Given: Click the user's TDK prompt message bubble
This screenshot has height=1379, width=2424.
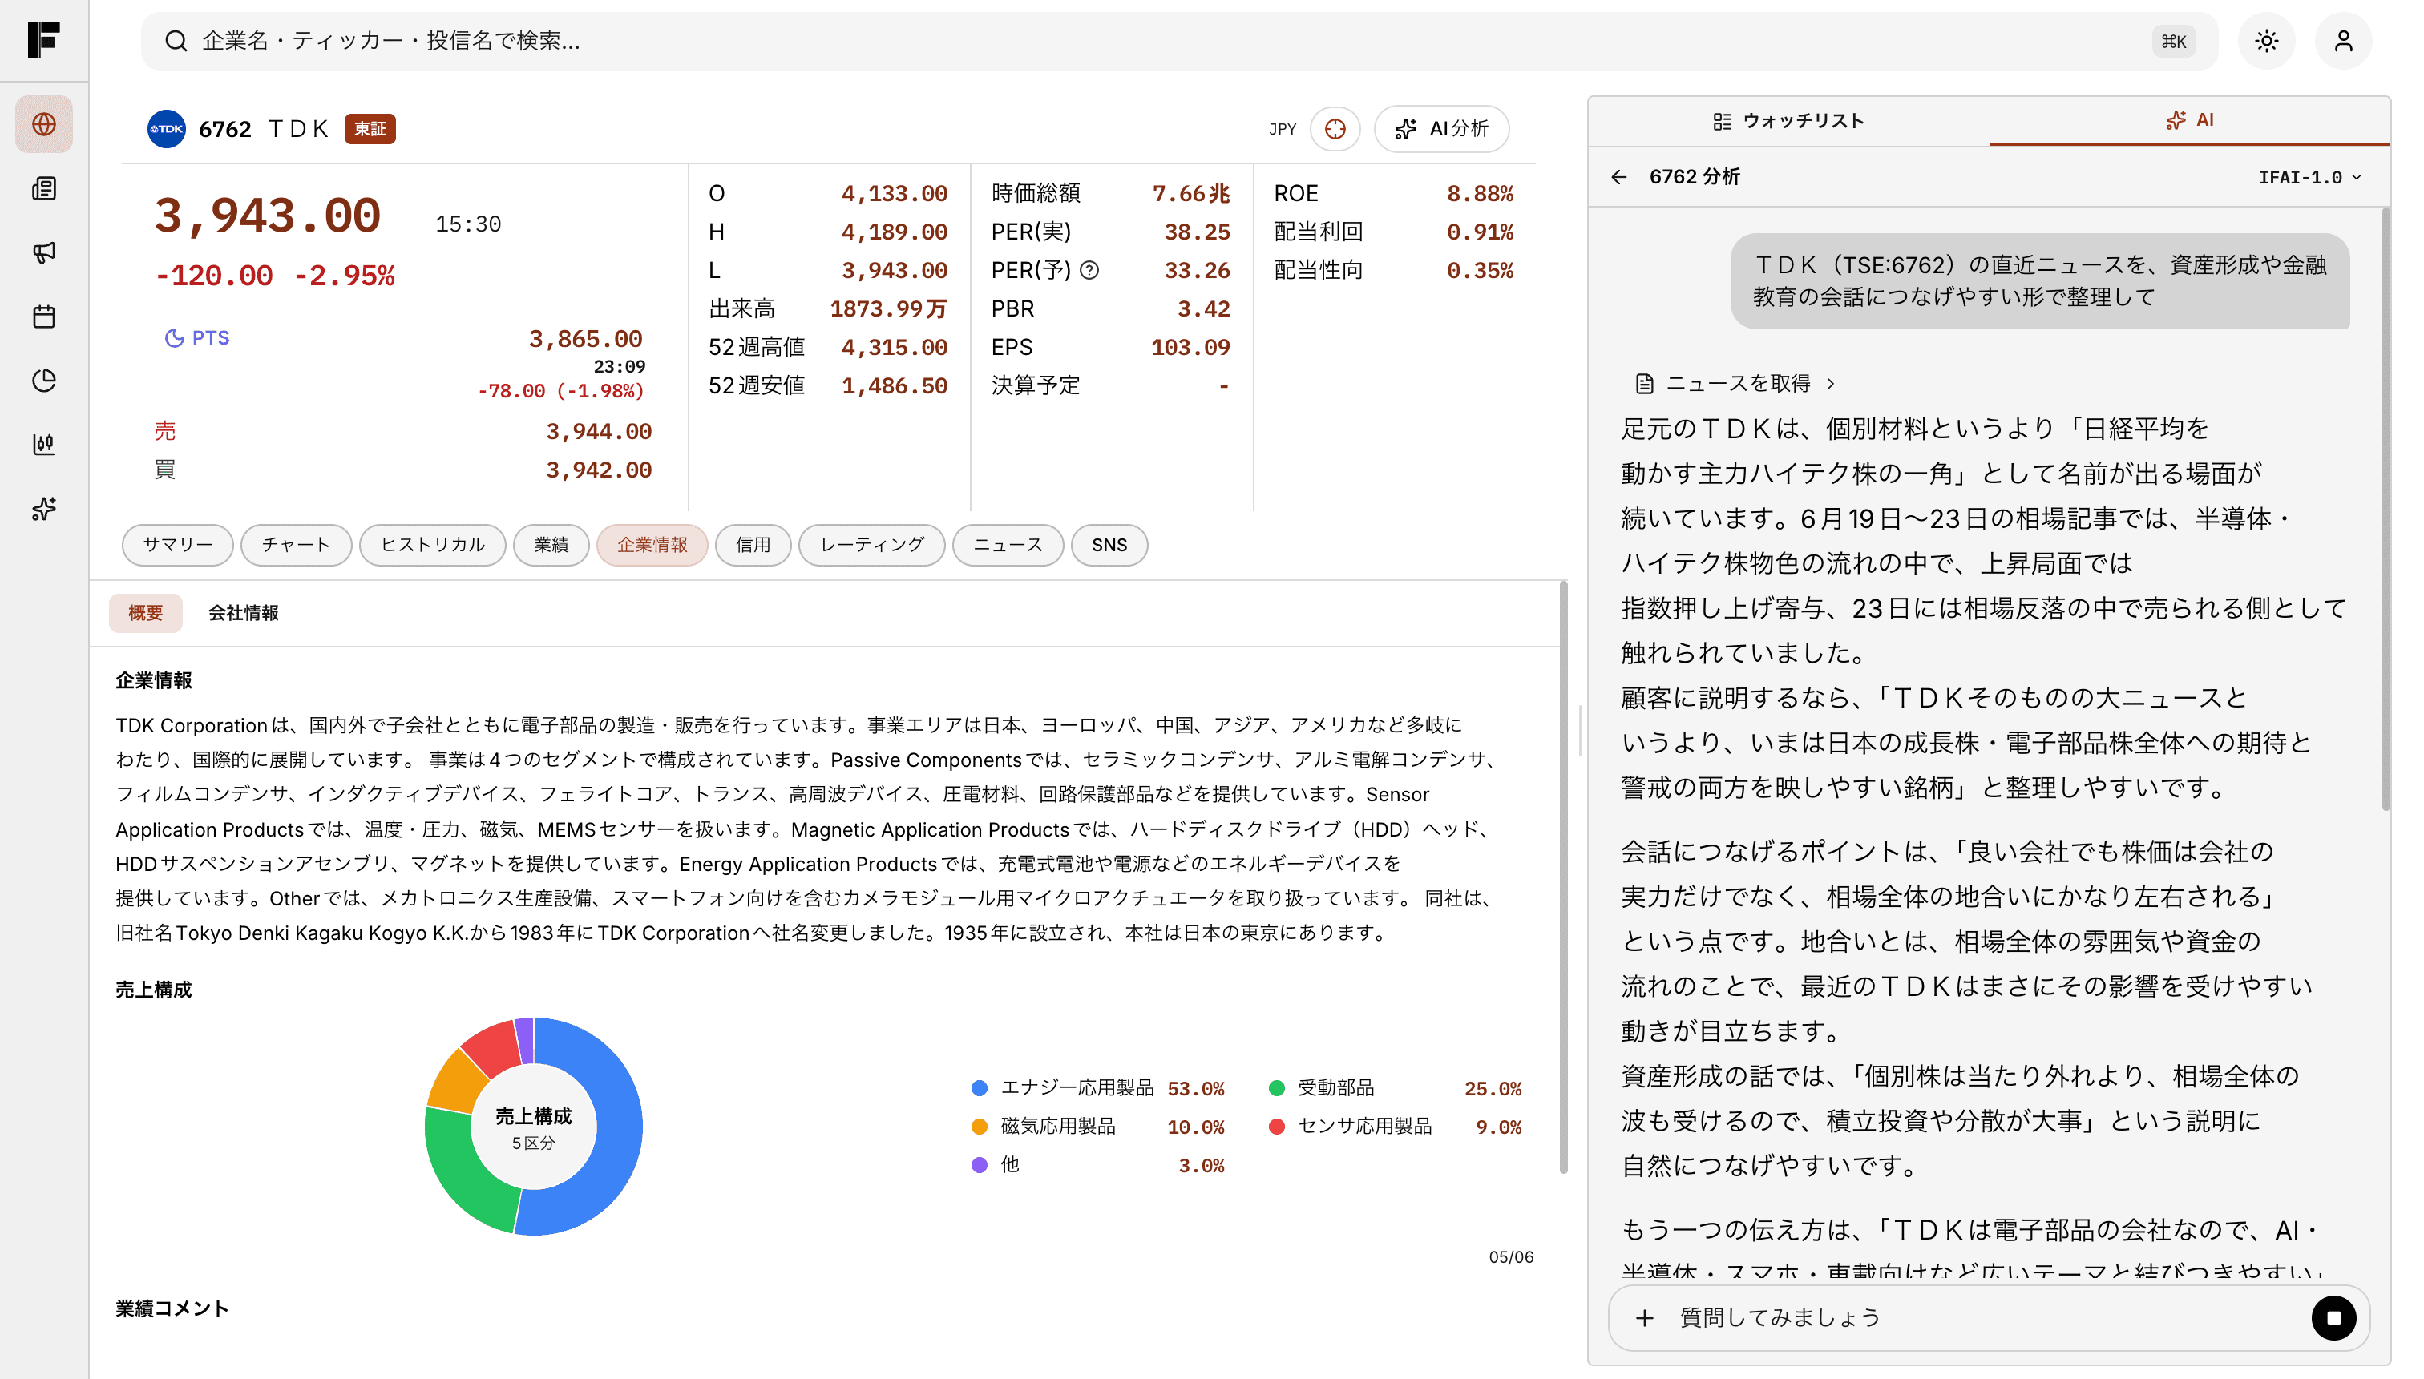Looking at the screenshot, I should pos(2039,281).
